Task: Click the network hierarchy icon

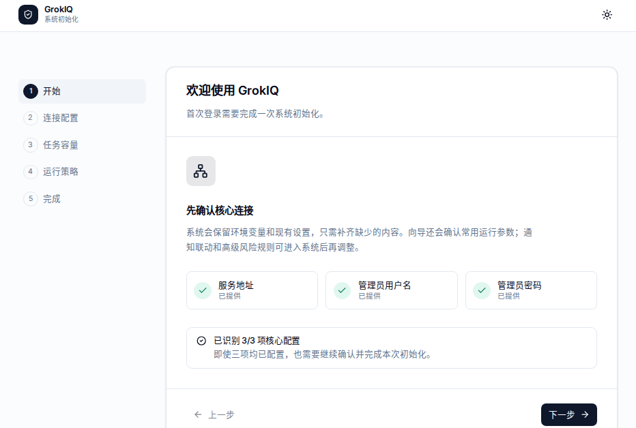Action: (x=201, y=171)
